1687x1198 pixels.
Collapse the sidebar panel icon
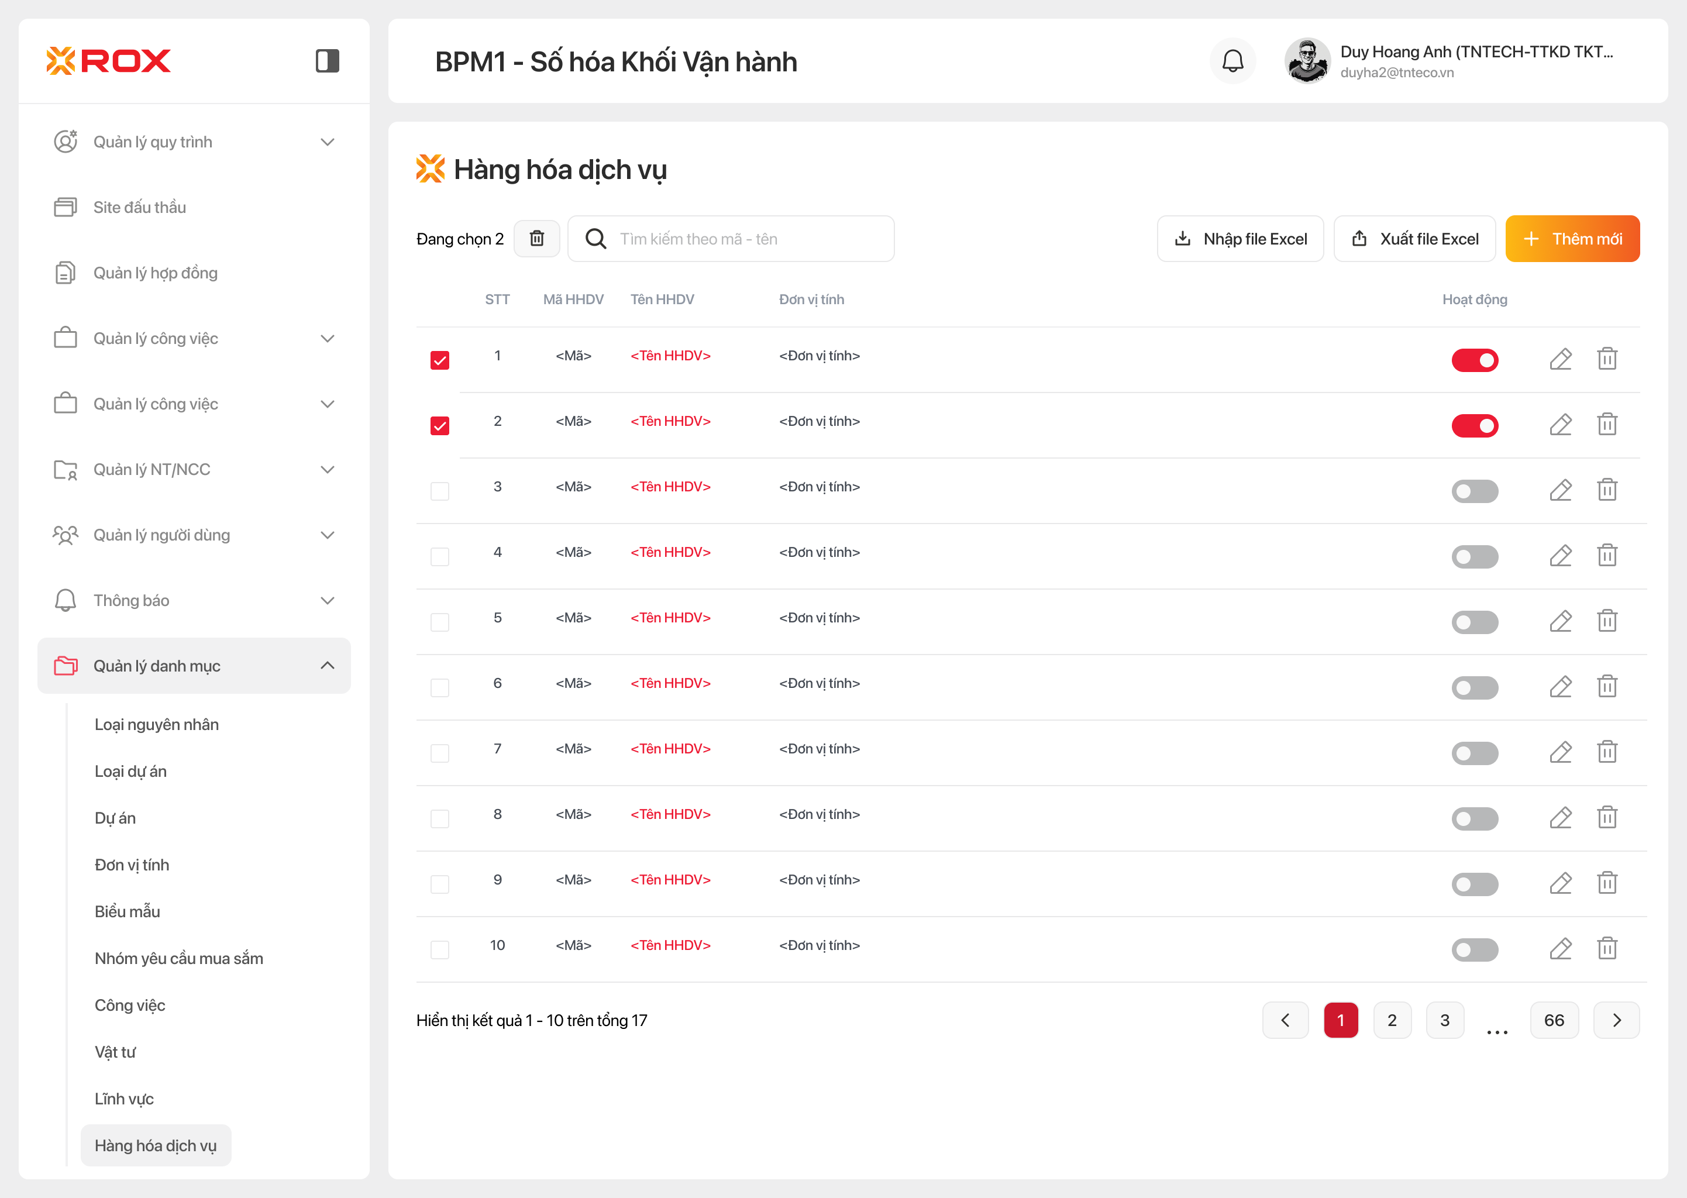[327, 60]
